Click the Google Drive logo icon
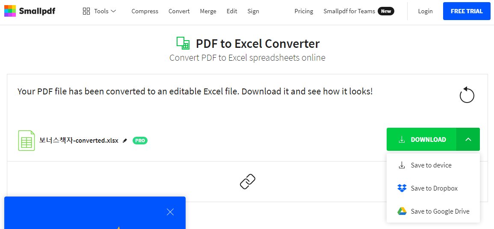This screenshot has width=494, height=229. pos(402,211)
